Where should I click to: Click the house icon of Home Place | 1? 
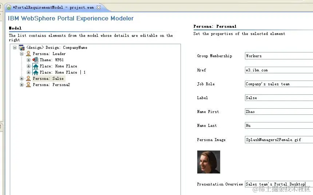tap(35, 73)
